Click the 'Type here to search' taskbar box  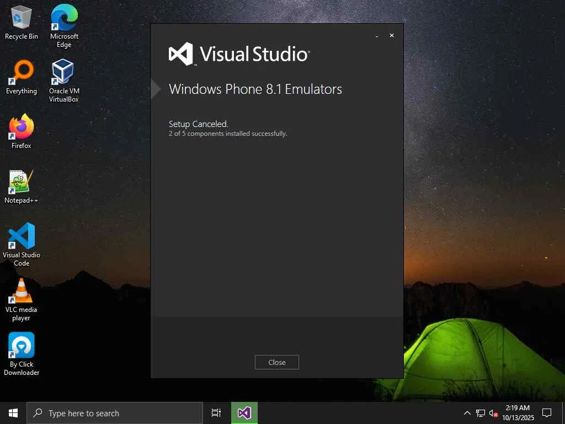pos(115,413)
